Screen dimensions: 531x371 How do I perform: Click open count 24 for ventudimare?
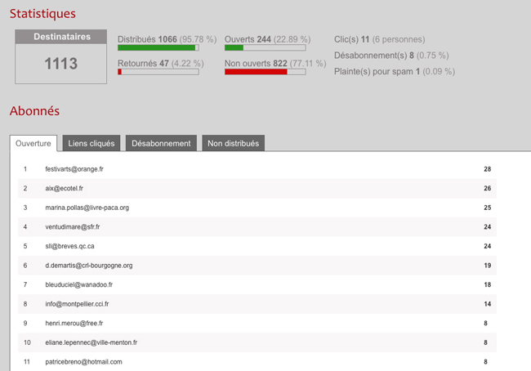click(x=488, y=227)
